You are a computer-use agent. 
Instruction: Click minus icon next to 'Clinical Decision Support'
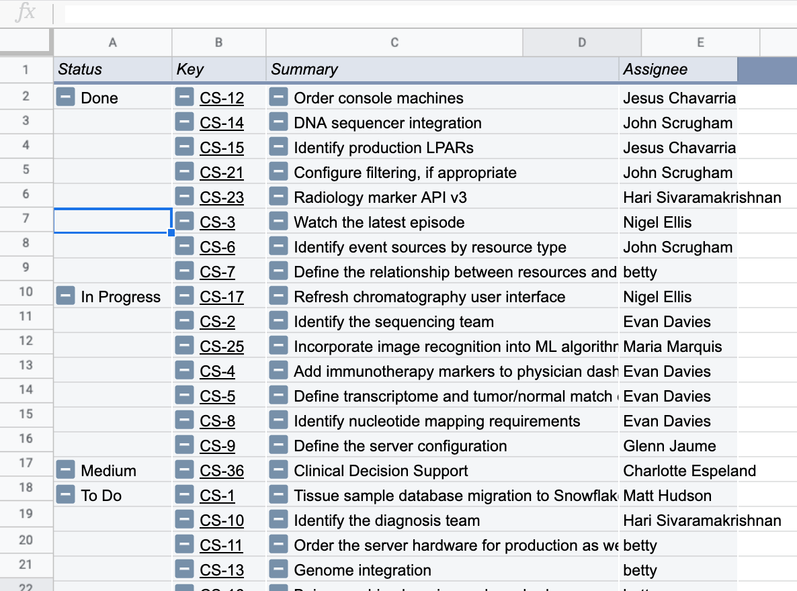tap(278, 471)
